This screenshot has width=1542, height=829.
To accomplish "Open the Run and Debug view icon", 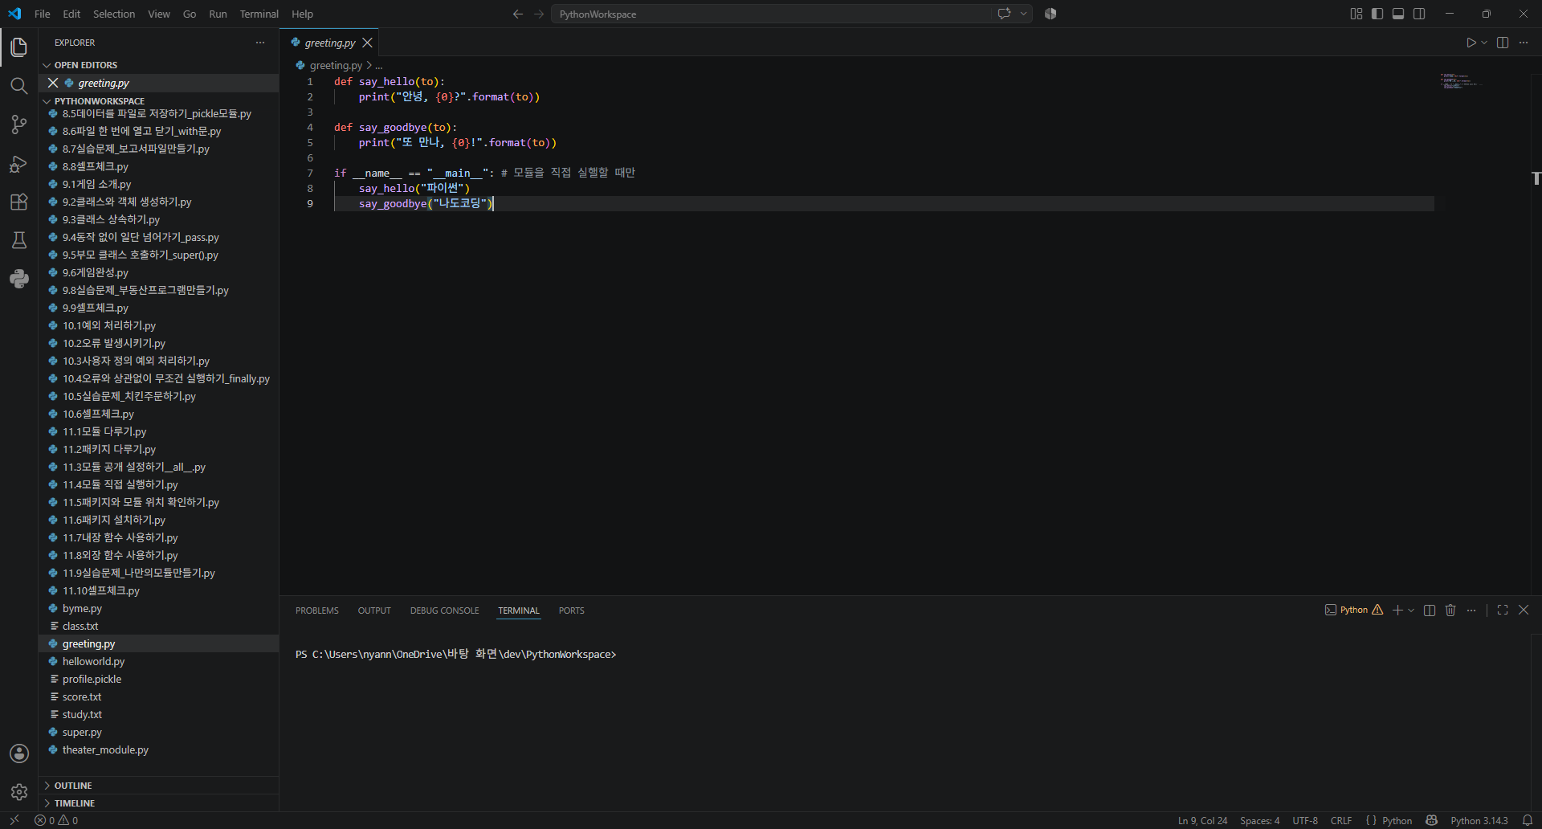I will (19, 163).
